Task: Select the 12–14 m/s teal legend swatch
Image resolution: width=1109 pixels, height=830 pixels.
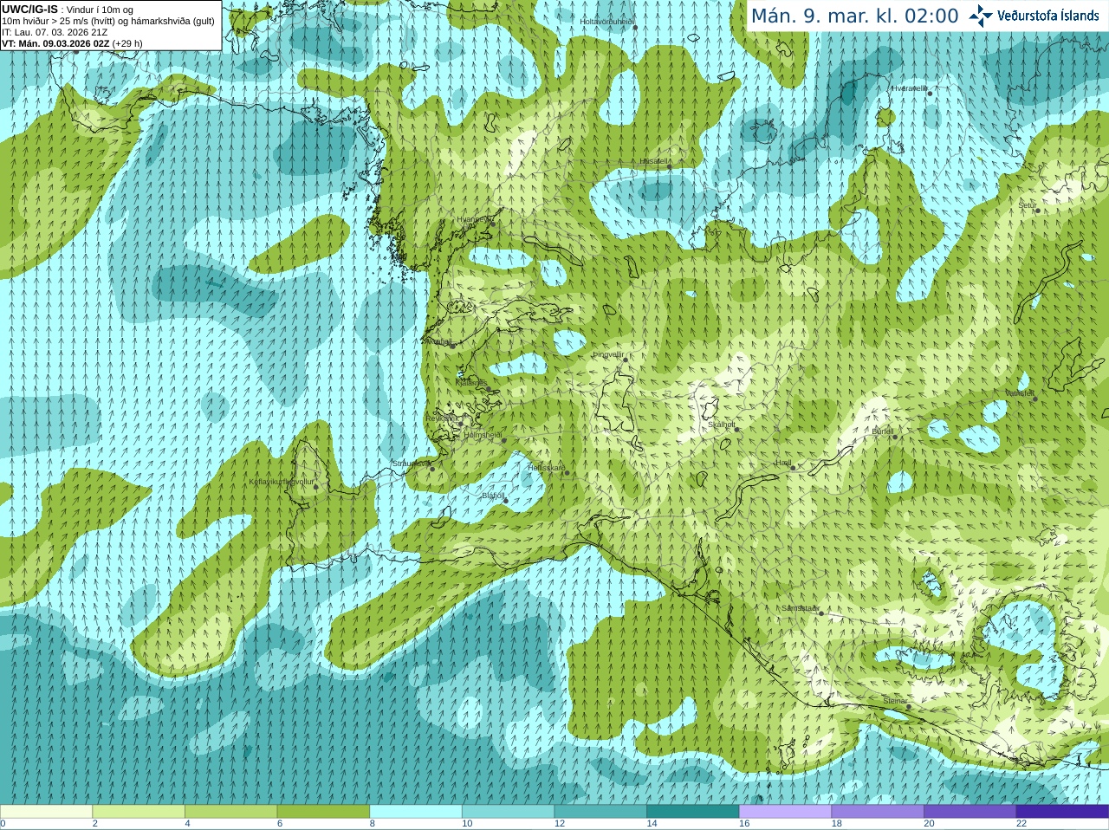Action: [600, 812]
